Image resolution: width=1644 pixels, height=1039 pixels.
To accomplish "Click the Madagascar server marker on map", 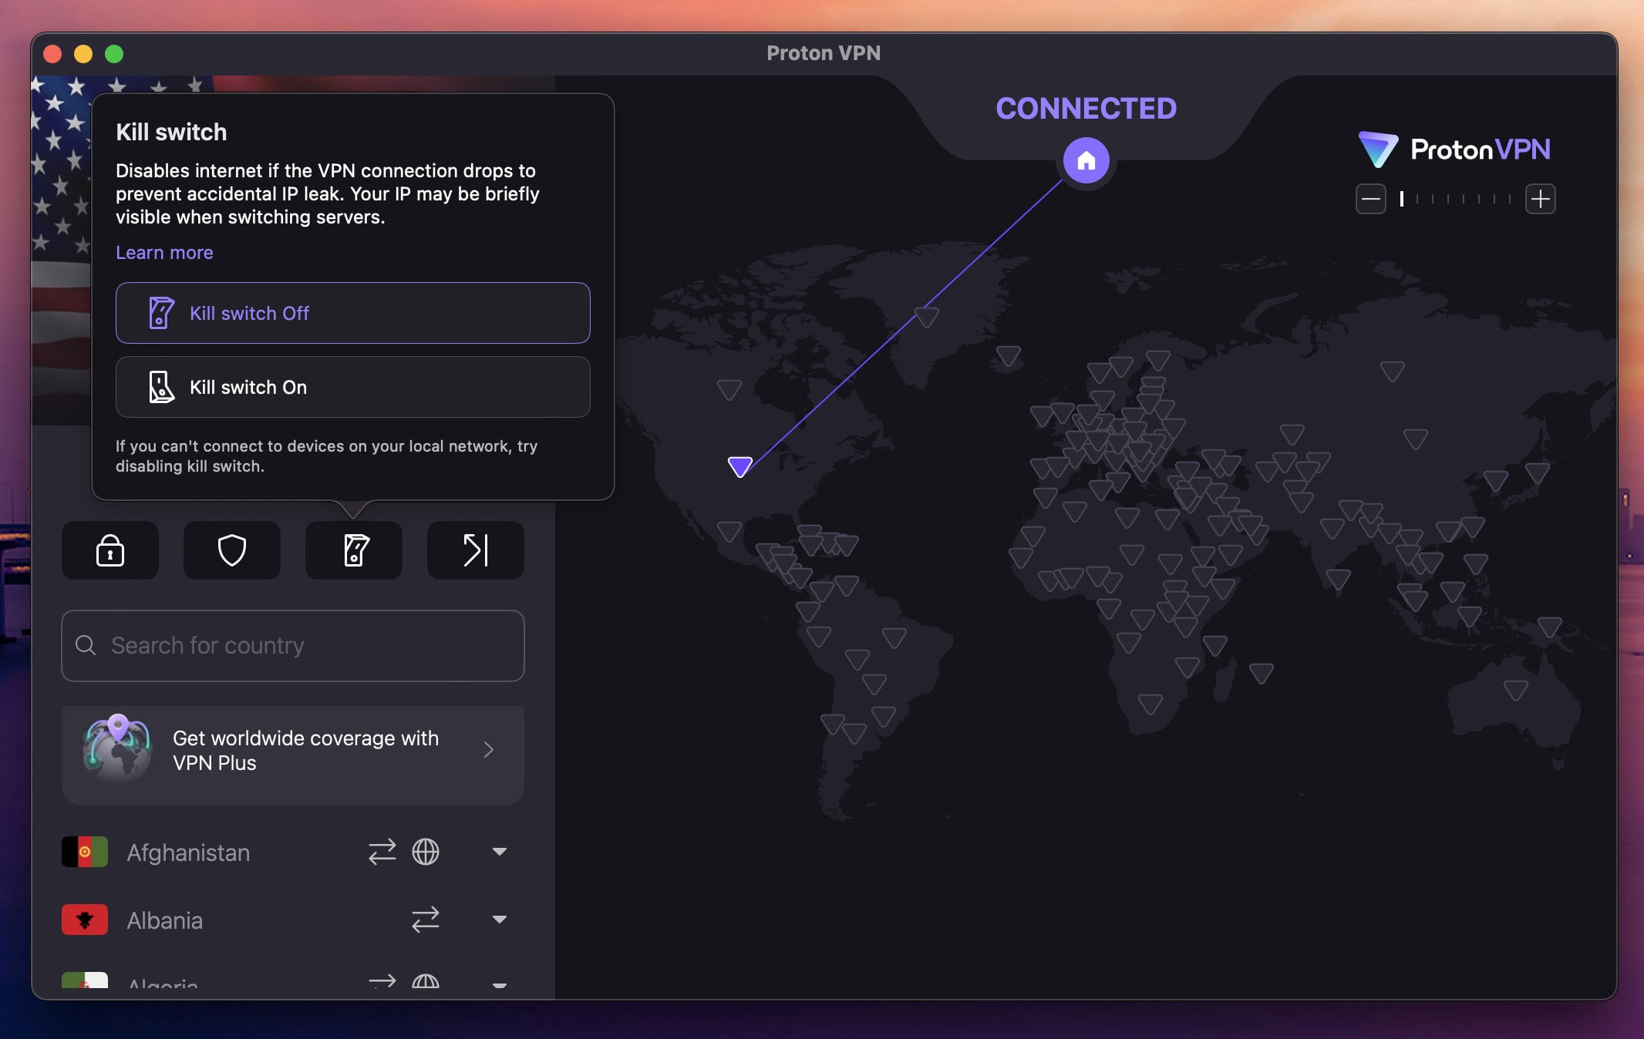I will point(1262,673).
